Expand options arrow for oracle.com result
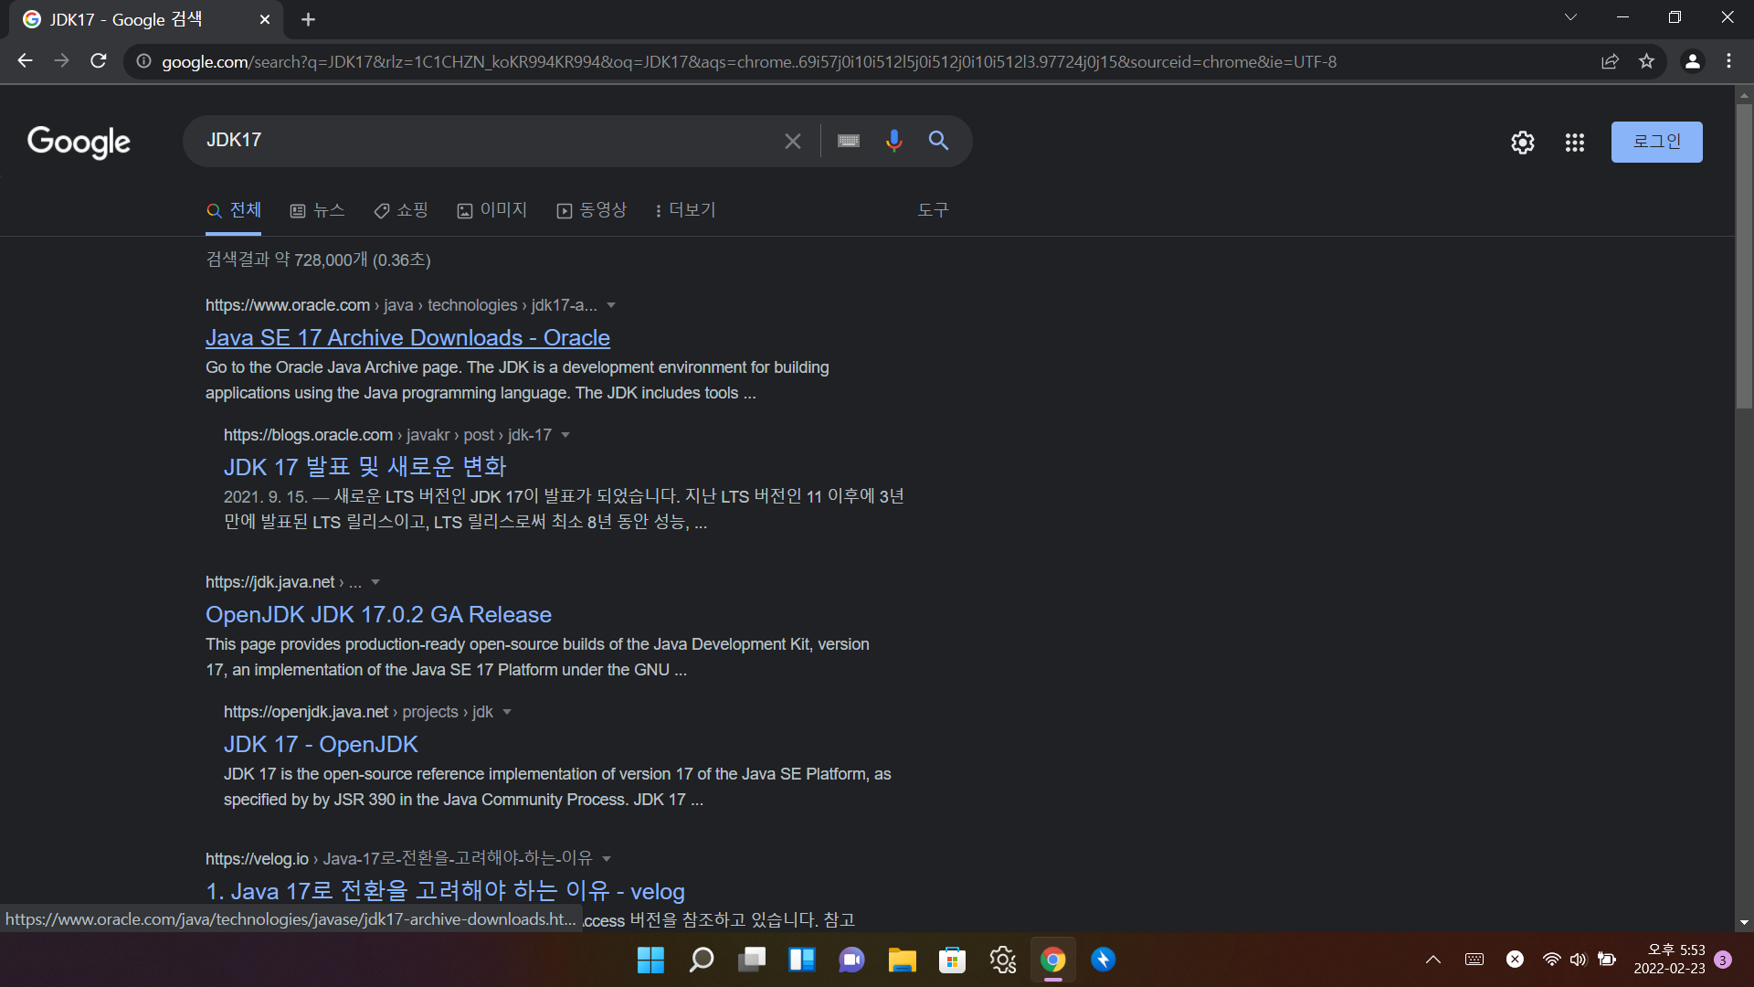Screen dimensions: 1754x987 (611, 305)
